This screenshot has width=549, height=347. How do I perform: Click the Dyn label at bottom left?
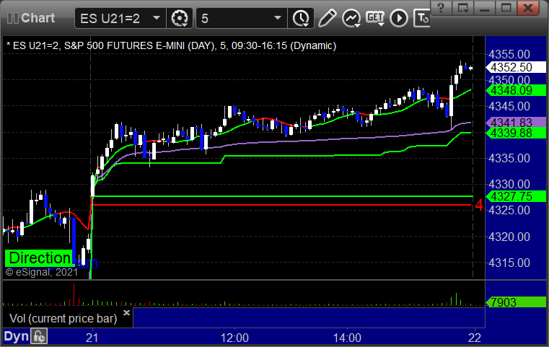(x=16, y=336)
